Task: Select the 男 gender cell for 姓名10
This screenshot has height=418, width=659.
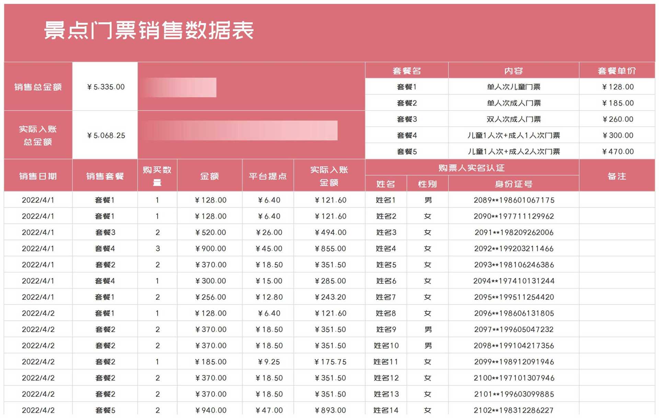Action: click(428, 345)
